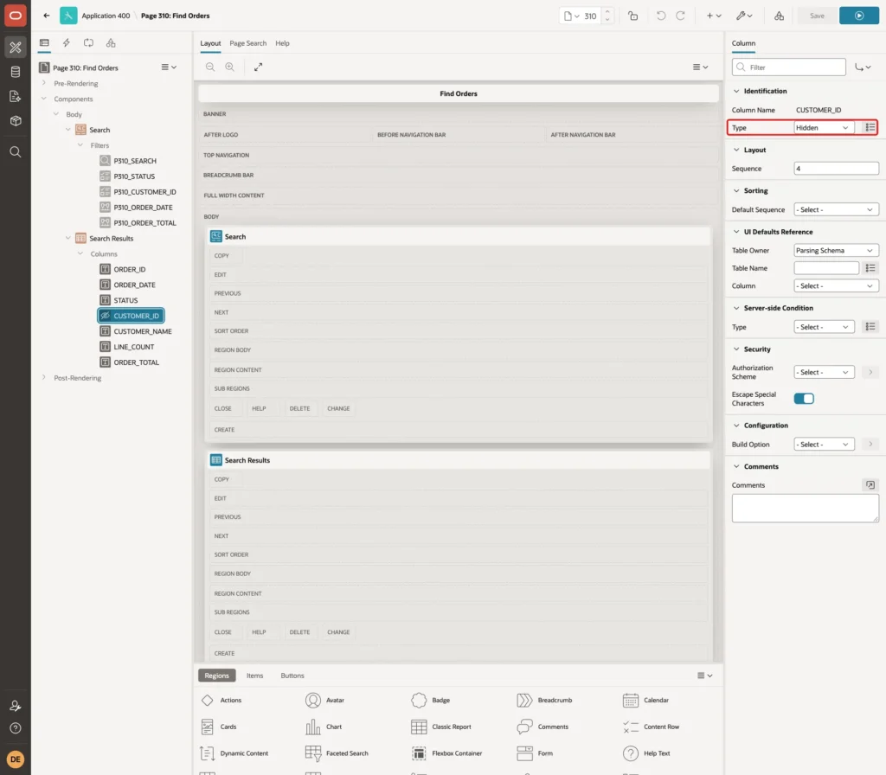Open the Gallery cube icon in sidebar
The image size is (886, 775).
pyautogui.click(x=16, y=121)
